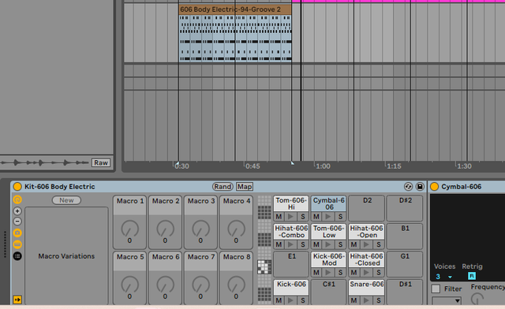Mute the Hihat-606-Combo pad
505x309 pixels.
point(279,244)
